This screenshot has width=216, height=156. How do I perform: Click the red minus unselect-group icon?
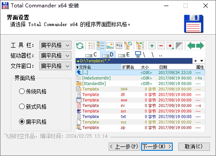click(x=161, y=46)
